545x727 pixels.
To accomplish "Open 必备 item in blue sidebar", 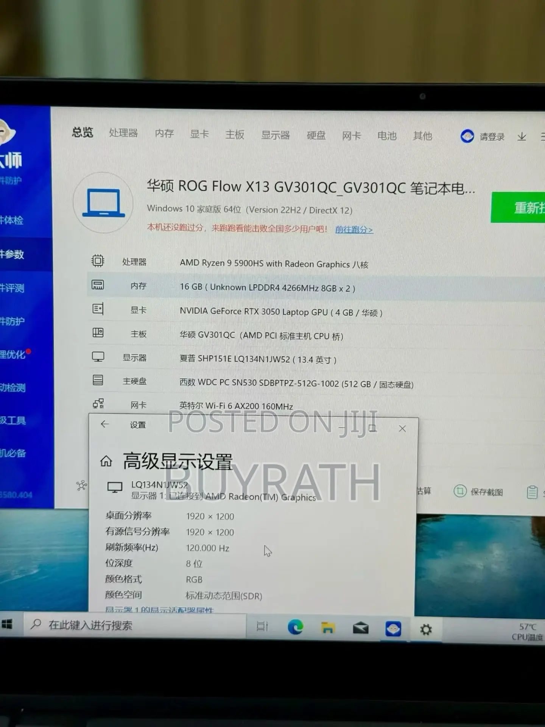I will 13,453.
